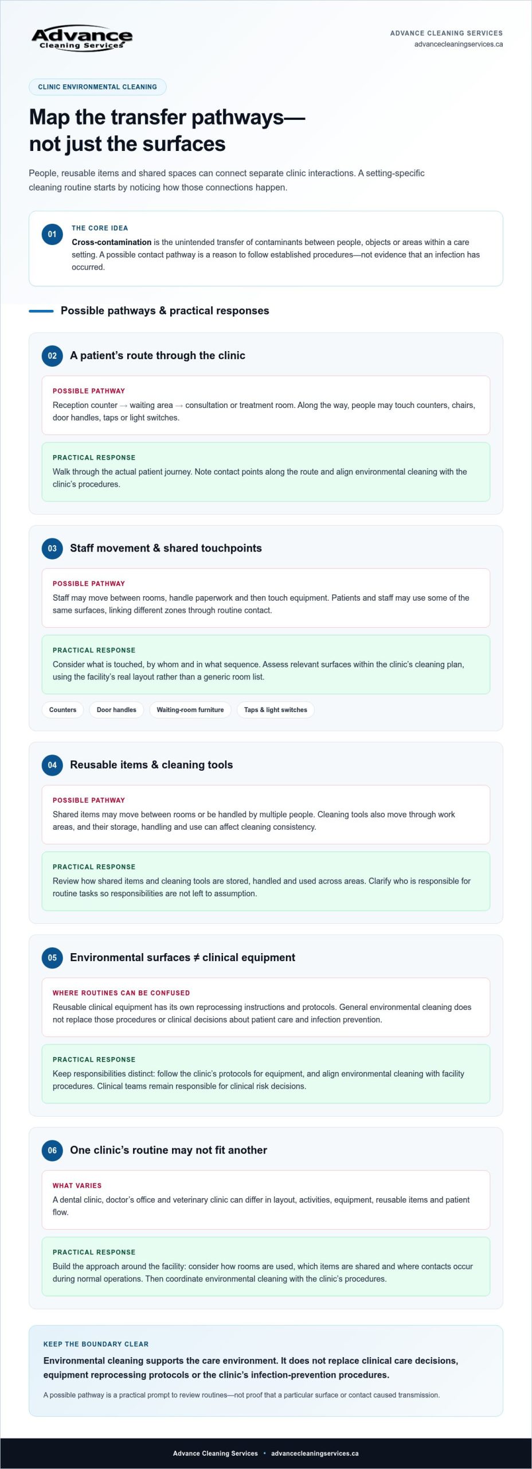Viewport: 532px width, 1469px height.
Task: Select the Counters tag chip
Action: 62,710
